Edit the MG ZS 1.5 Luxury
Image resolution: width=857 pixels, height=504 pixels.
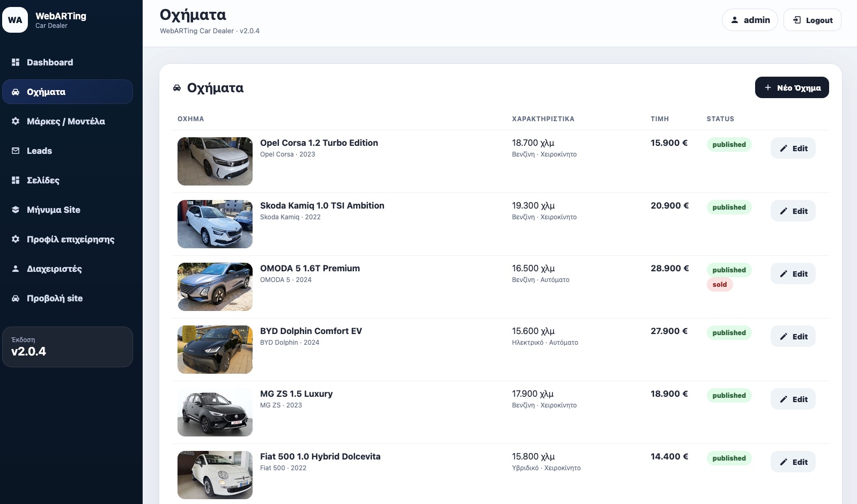[793, 399]
